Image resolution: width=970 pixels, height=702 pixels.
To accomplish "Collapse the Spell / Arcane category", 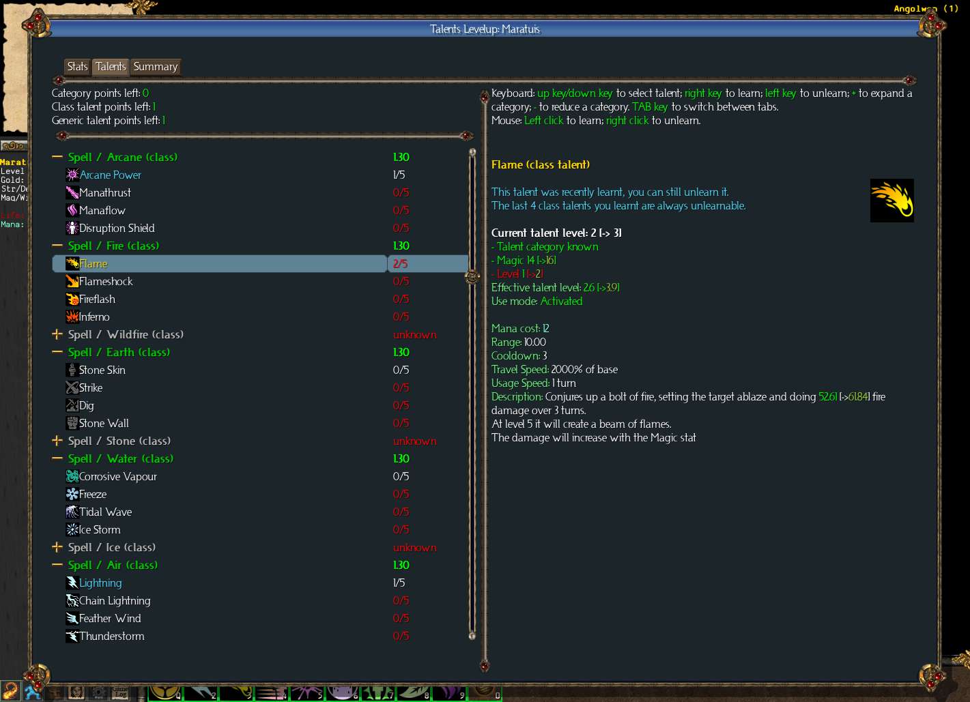I will click(x=57, y=157).
